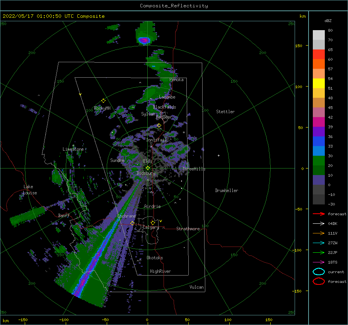The image size is (348, 325).
Task: Click the Okotoks city label
Action: (x=155, y=258)
